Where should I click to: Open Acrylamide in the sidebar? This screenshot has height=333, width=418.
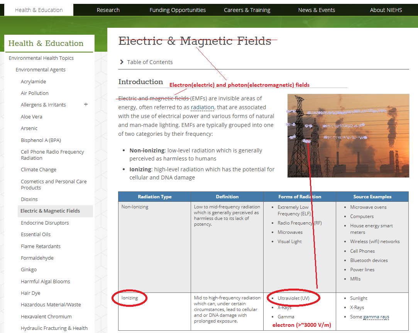click(x=33, y=81)
